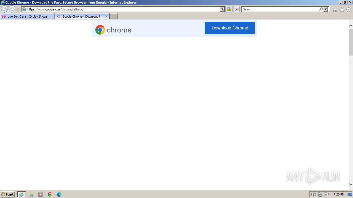This screenshot has height=198, width=353.
Task: Click the page favicon in address bar
Action: (x=24, y=9)
